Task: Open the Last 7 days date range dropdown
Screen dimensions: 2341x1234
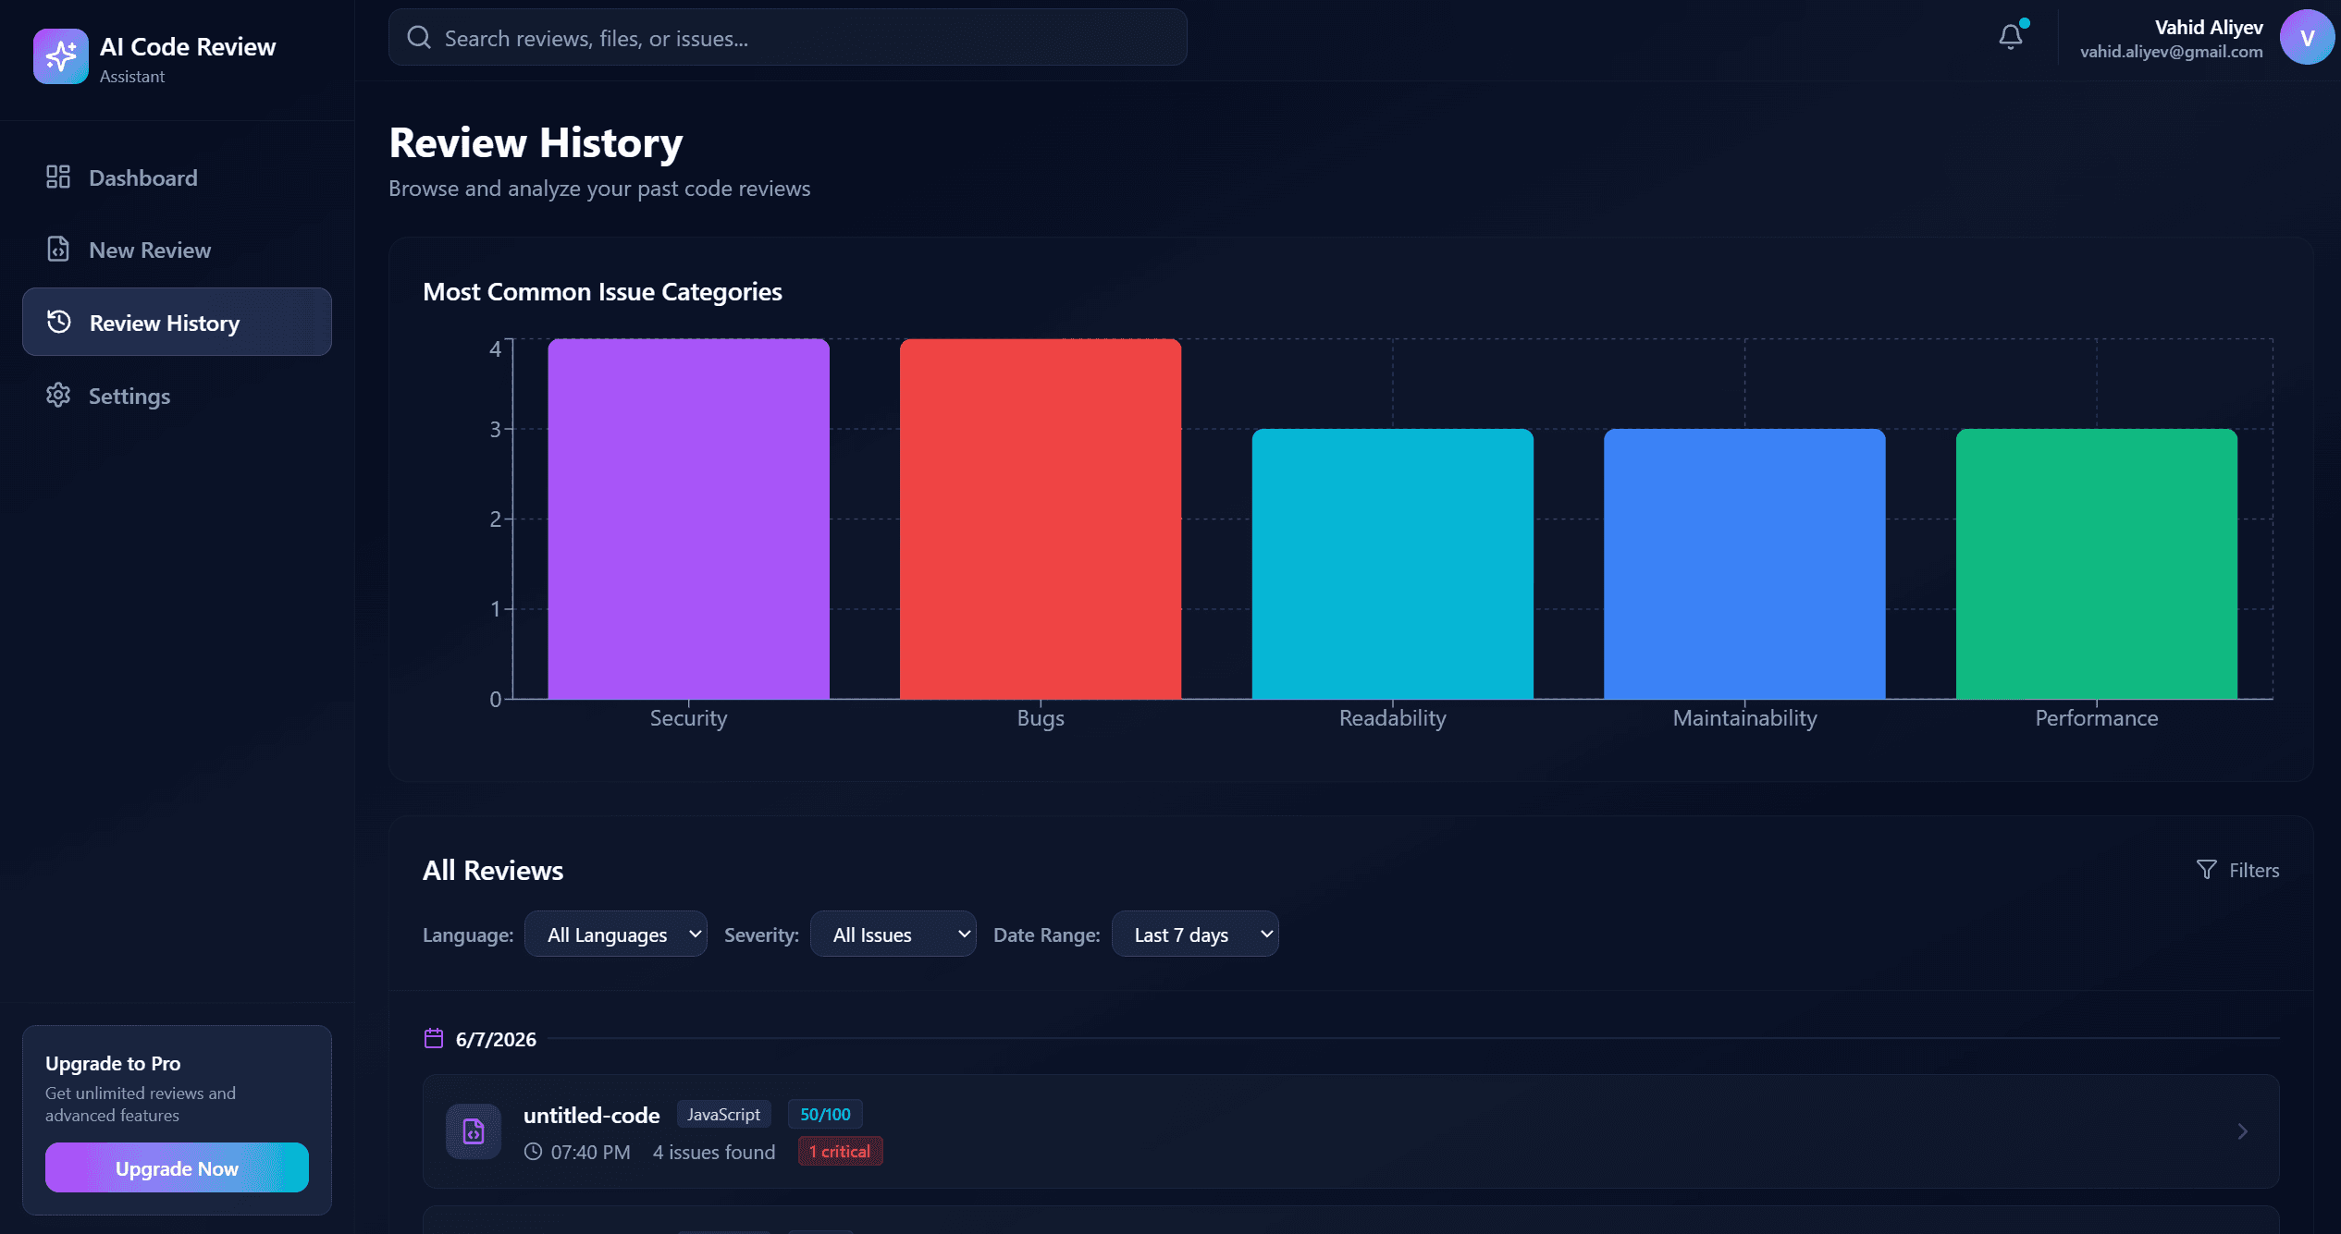Action: click(1195, 935)
